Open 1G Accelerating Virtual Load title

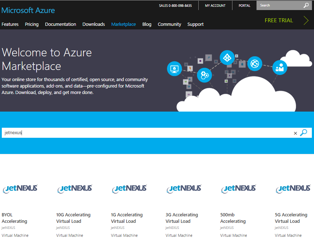127,218
